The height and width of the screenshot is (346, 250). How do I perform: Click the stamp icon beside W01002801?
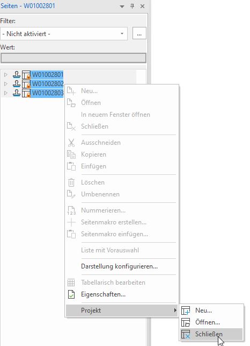(17, 75)
